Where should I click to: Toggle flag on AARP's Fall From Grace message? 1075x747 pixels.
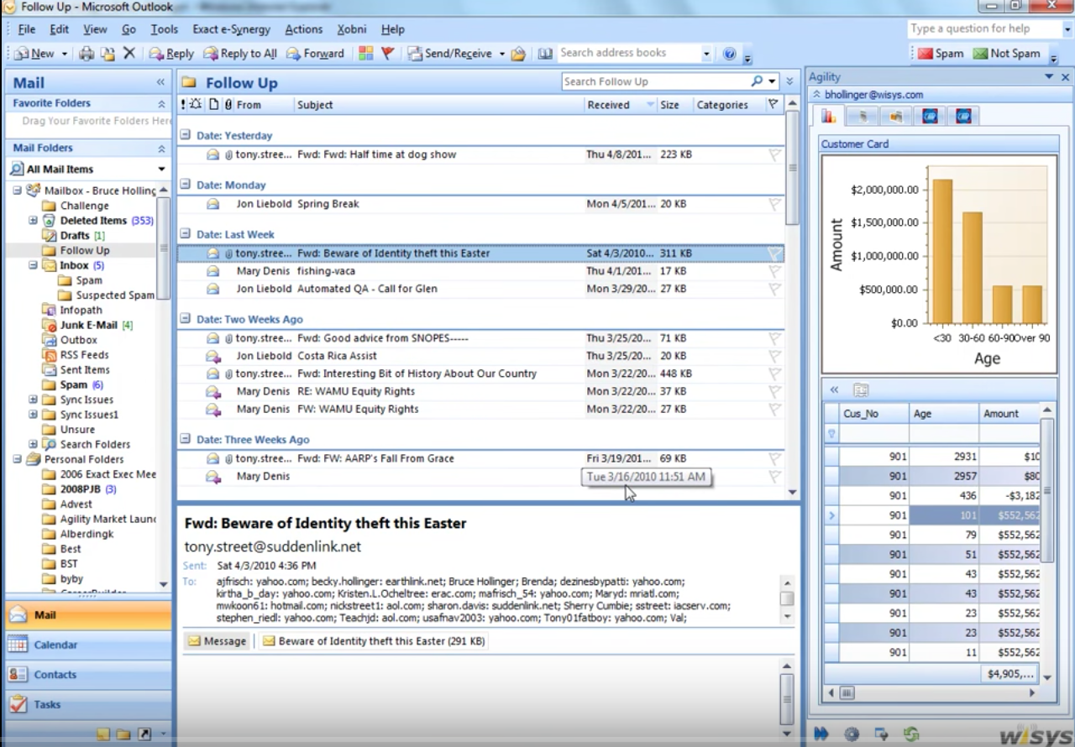click(x=774, y=458)
